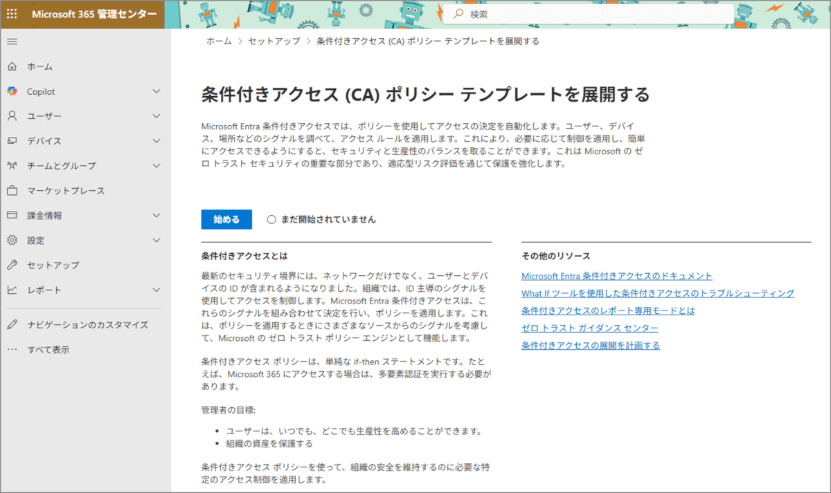Click the 課金情報 card icon
This screenshot has height=493, width=831.
[12, 216]
